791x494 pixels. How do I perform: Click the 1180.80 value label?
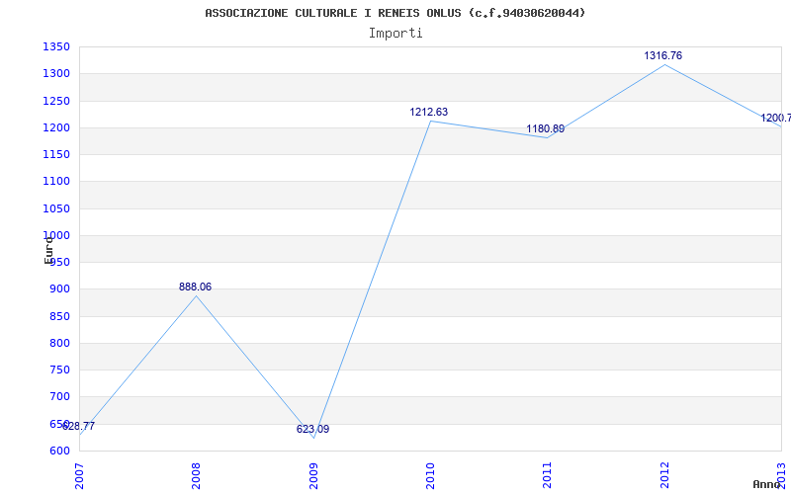click(x=545, y=129)
